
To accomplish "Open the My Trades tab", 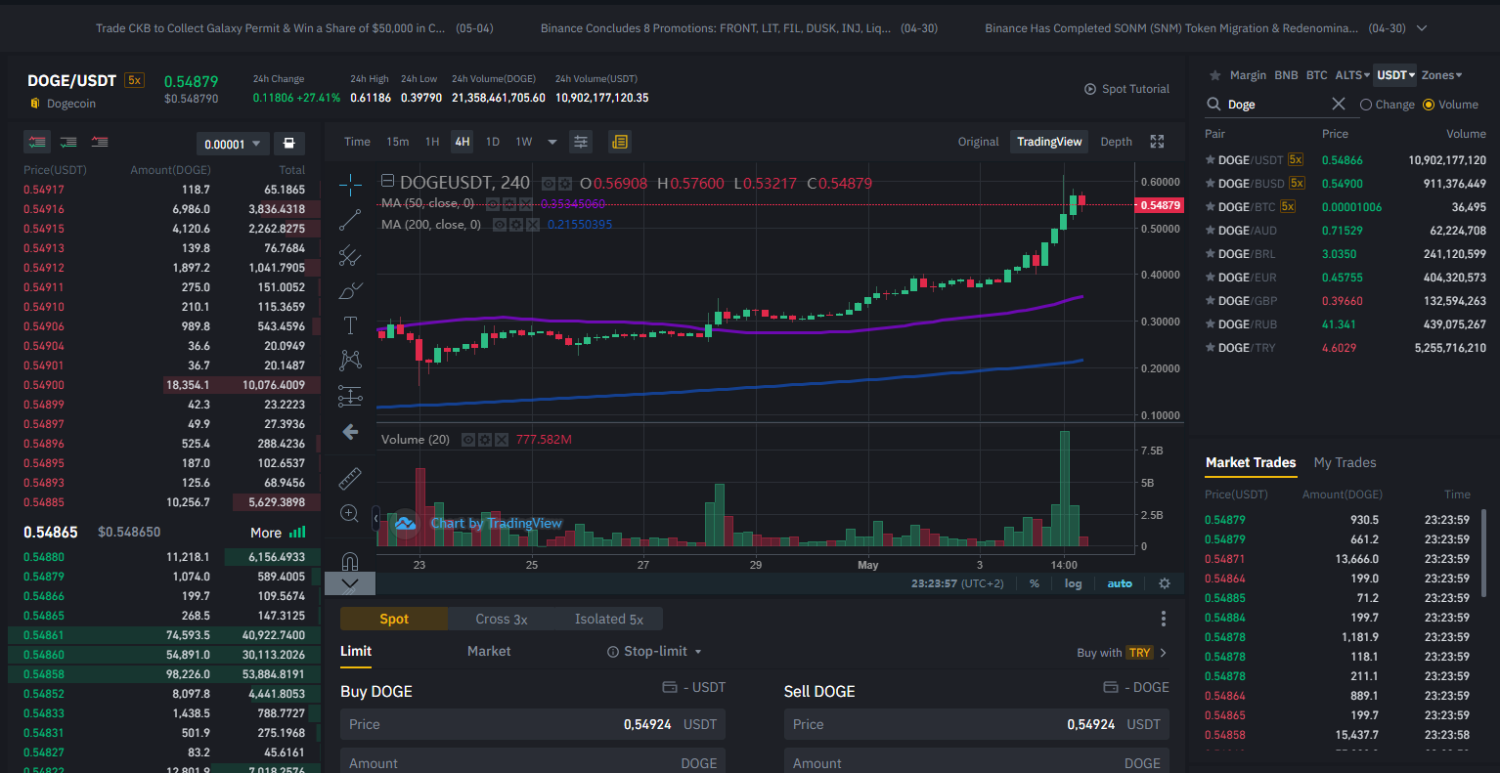I will pyautogui.click(x=1345, y=462).
